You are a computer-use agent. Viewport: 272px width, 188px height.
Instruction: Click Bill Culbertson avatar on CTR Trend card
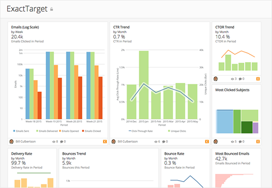click(x=114, y=141)
